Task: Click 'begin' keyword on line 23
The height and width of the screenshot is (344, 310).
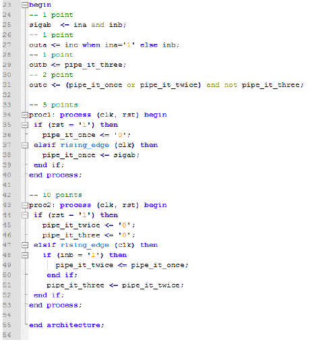Action: (40, 5)
